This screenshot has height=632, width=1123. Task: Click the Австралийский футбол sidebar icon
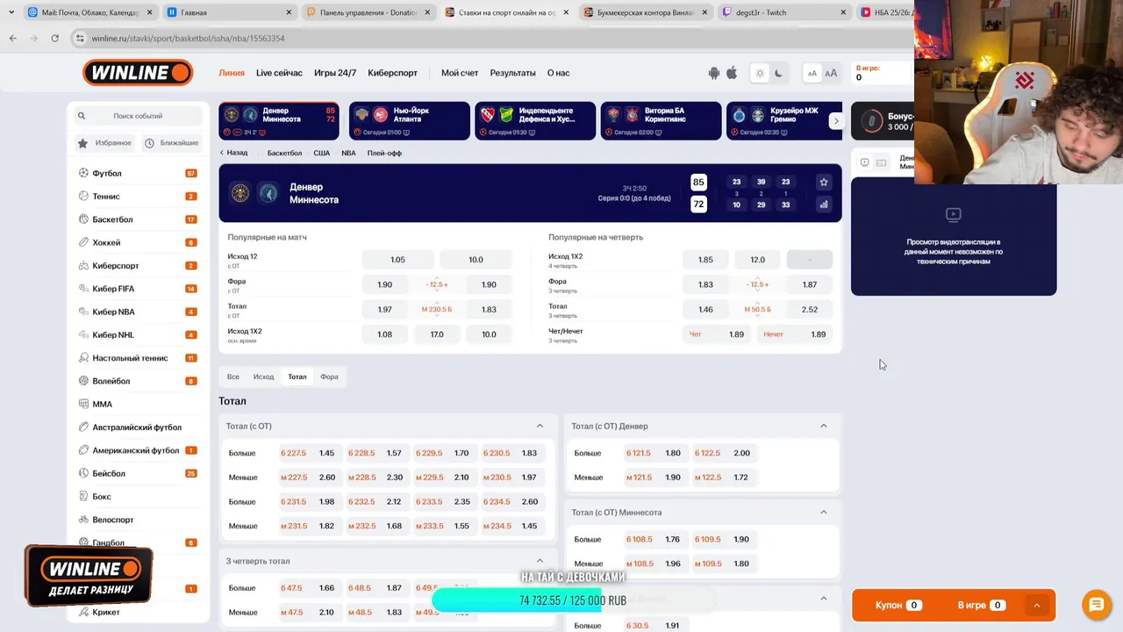click(83, 427)
